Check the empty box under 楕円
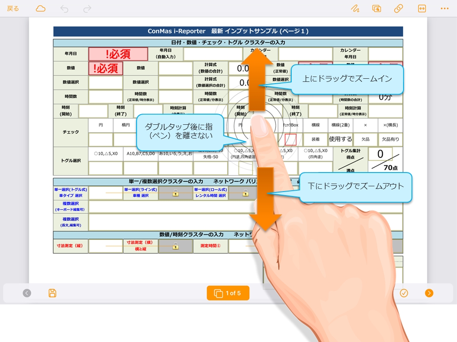457x342 pixels. [x=126, y=139]
